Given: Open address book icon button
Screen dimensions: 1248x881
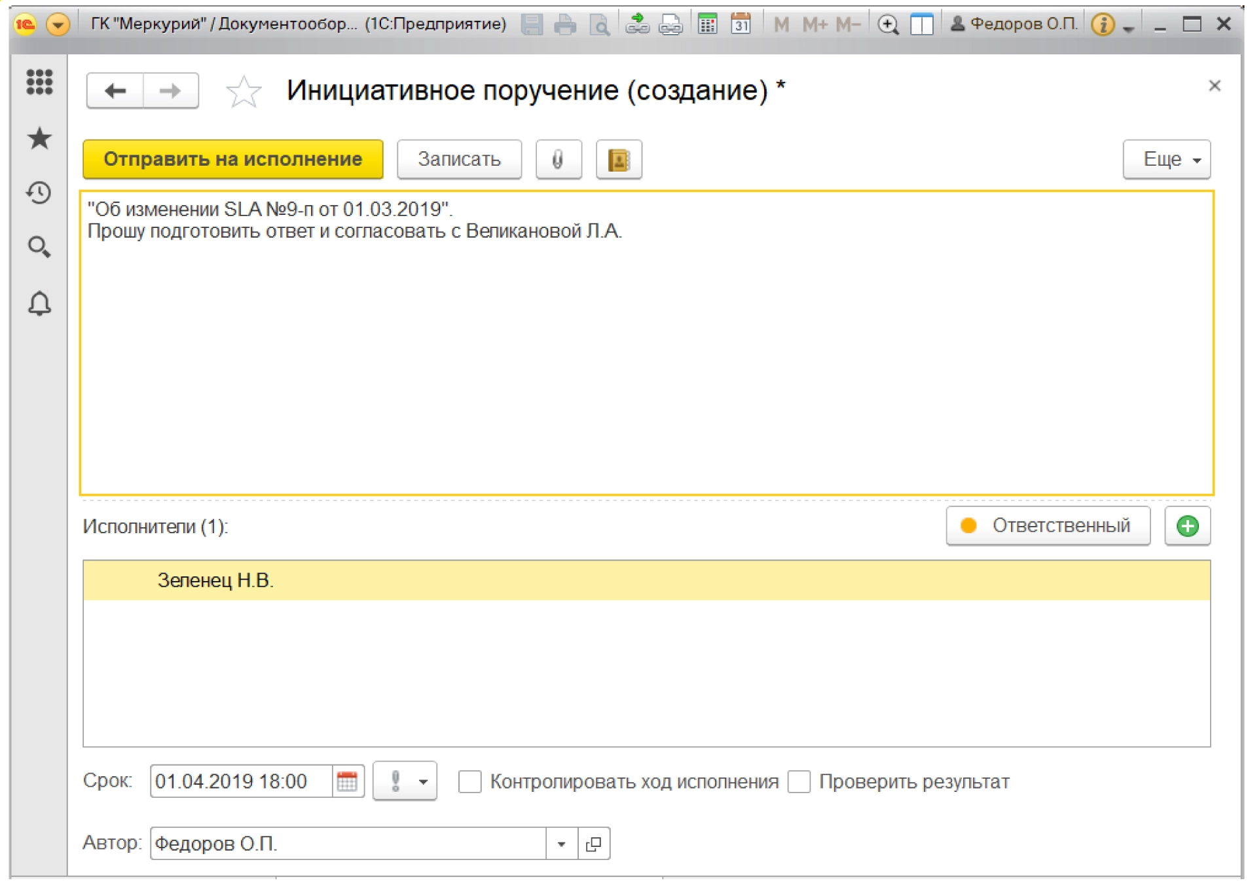Looking at the screenshot, I should pyautogui.click(x=618, y=159).
